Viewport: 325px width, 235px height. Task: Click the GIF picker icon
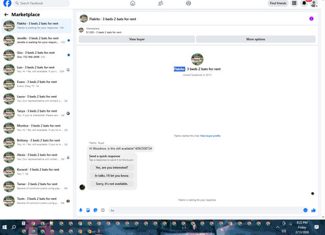(x=103, y=210)
